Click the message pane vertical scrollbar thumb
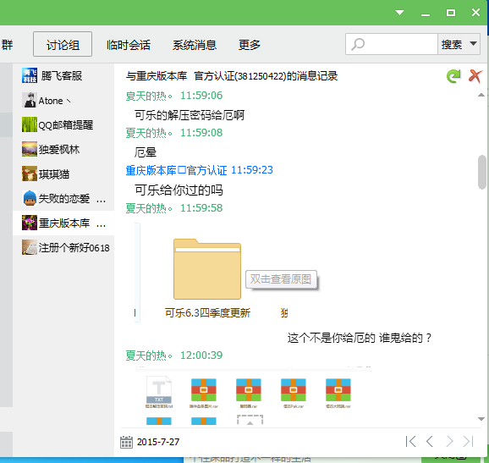489x463 pixels. (x=482, y=172)
